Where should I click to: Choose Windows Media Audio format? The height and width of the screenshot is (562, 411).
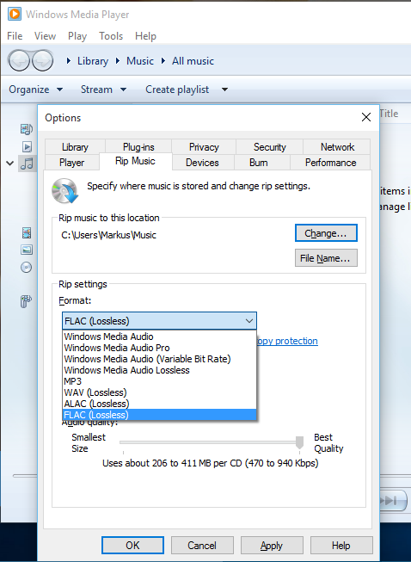(159, 337)
